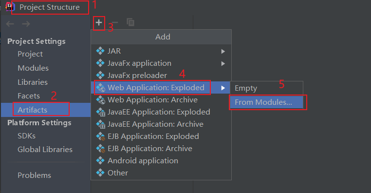Click the Add (+) artifact button
Viewport: 371px width, 193px height.
click(99, 23)
